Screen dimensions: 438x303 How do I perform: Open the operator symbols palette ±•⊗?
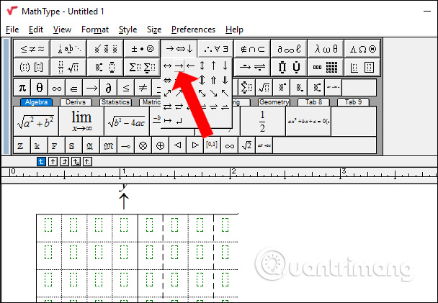click(x=142, y=49)
